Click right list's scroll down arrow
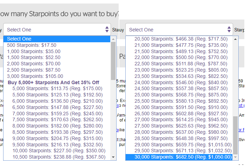Viewport: 245px width, 168px height. click(236, 157)
